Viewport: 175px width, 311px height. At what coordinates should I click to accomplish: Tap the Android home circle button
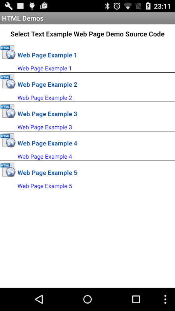87,299
